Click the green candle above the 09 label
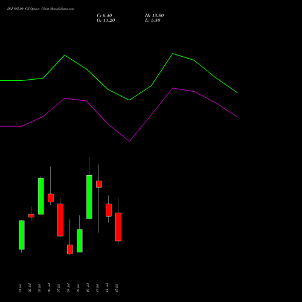302x302 pixels. pyautogui.click(x=80, y=240)
